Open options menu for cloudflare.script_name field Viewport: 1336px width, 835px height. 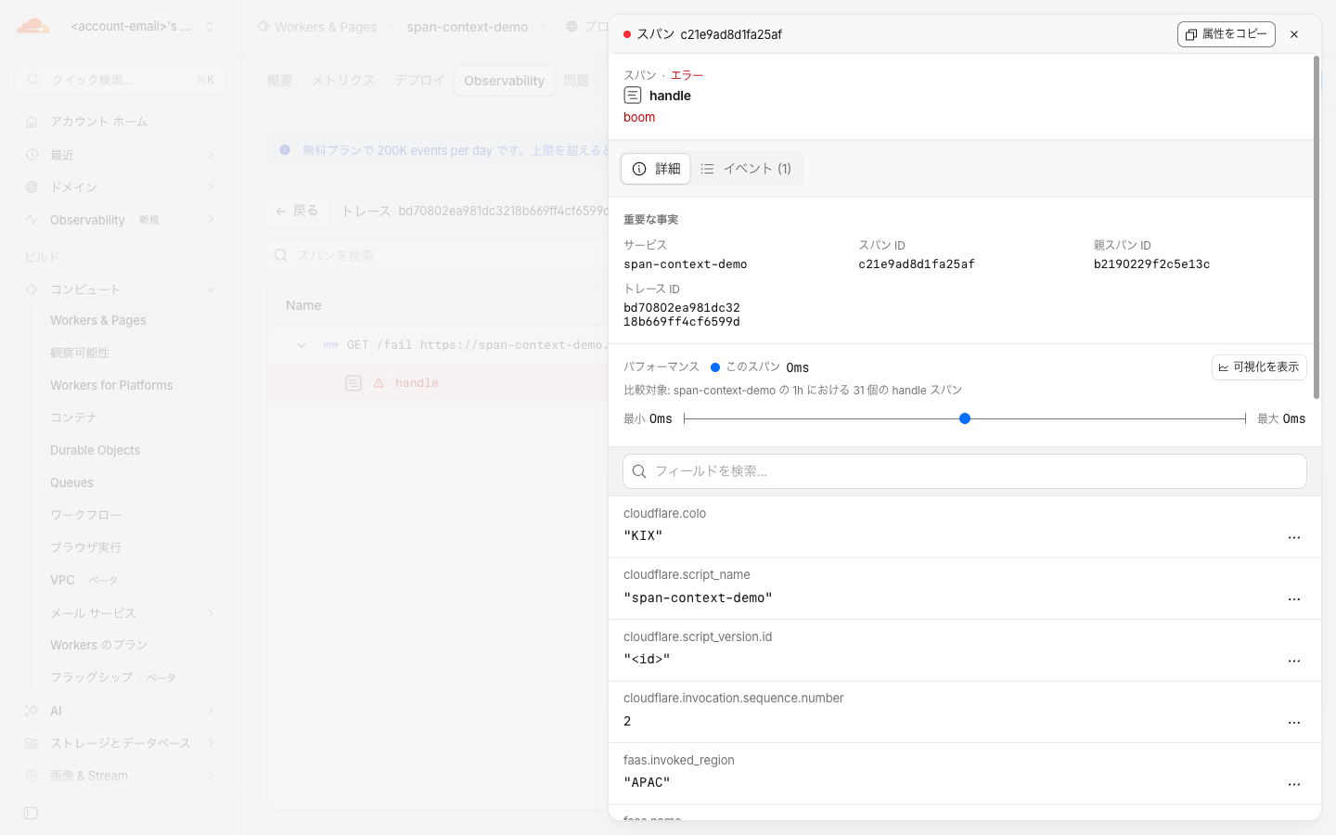coord(1294,599)
